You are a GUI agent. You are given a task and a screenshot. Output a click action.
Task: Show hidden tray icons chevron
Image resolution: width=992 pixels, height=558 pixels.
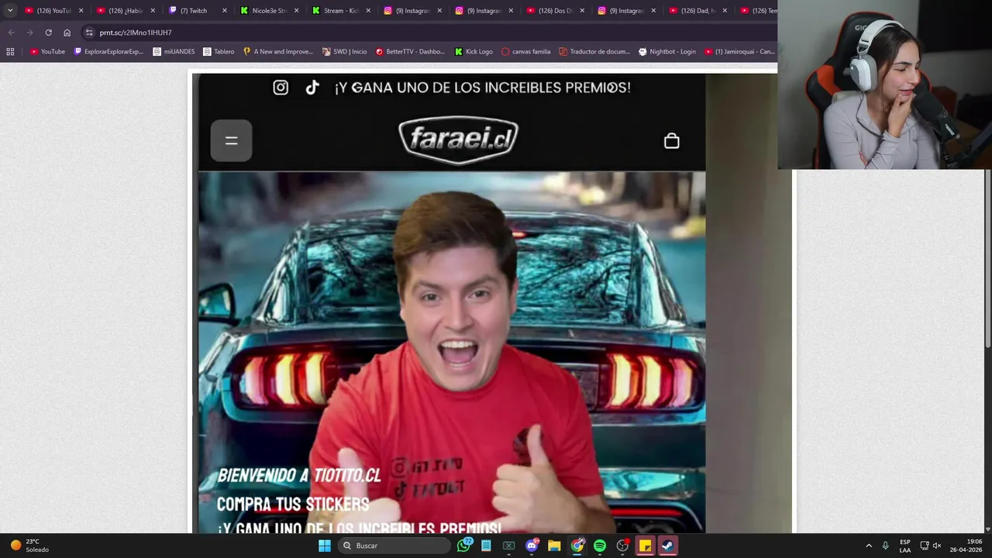pos(868,546)
